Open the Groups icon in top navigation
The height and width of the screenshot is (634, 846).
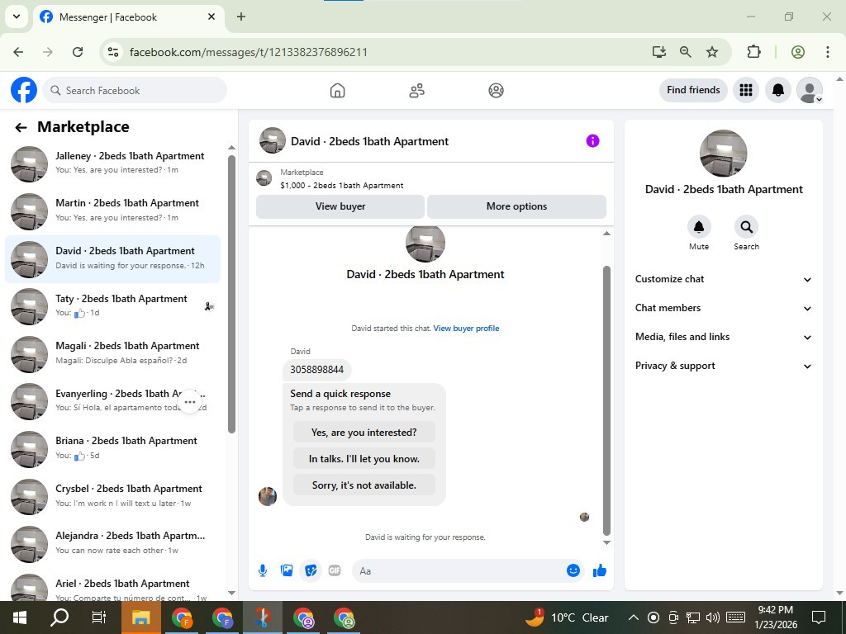tap(496, 91)
